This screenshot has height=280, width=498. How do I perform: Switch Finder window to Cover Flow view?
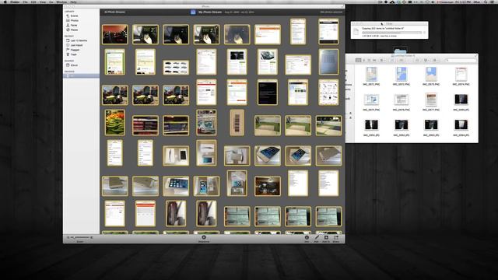374,61
